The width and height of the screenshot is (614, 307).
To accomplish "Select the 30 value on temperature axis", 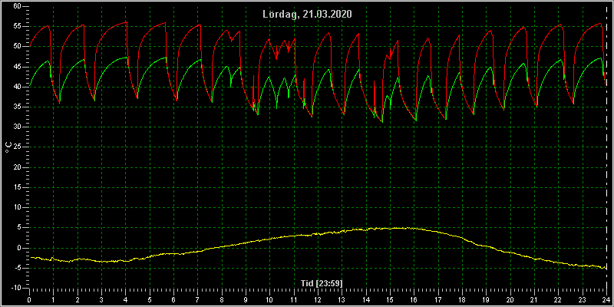I will click(x=17, y=127).
